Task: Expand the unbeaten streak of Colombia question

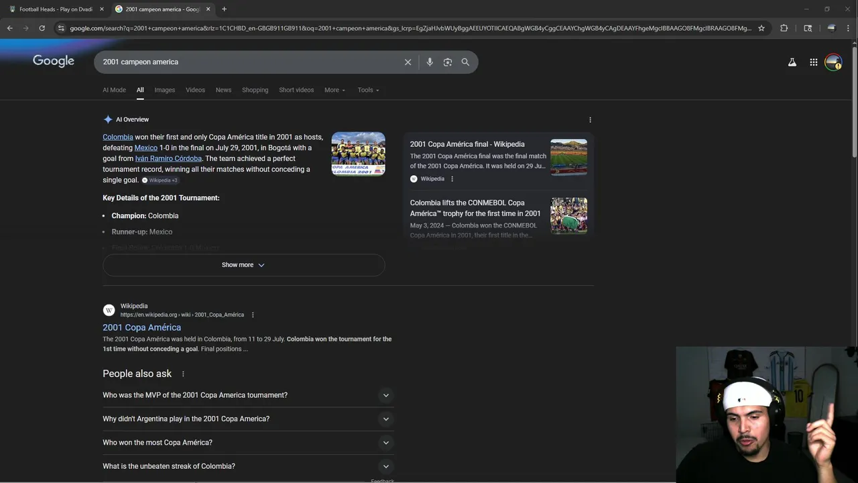Action: coord(248,466)
